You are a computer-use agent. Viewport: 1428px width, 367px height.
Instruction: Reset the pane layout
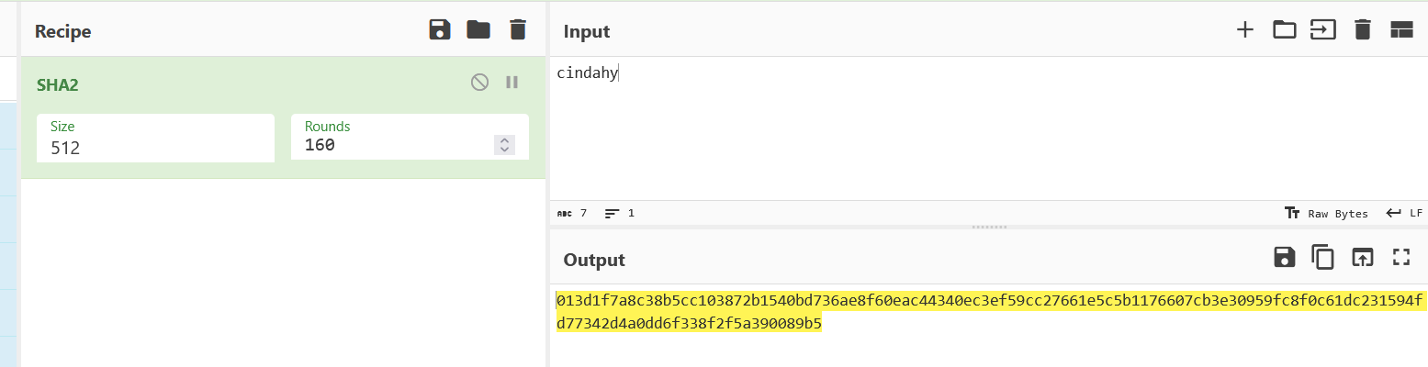click(1400, 30)
